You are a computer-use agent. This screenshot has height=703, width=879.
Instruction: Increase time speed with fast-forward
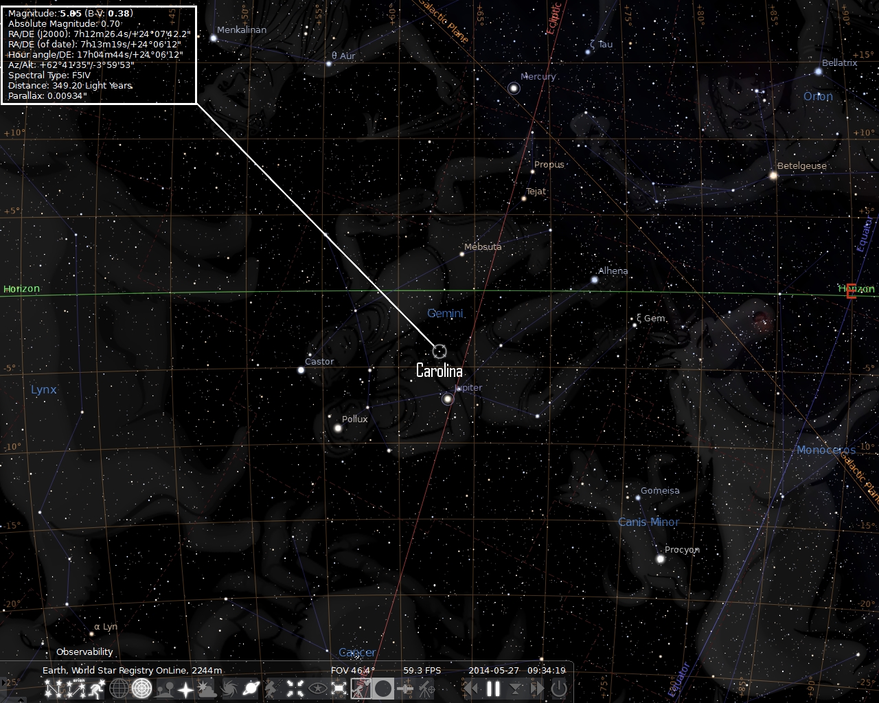point(537,689)
